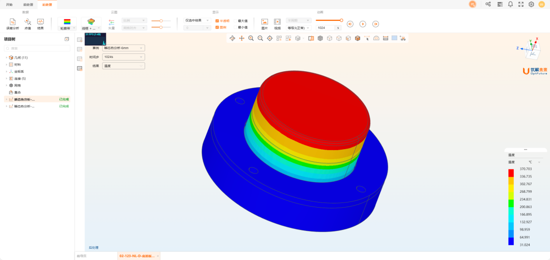
Task: Open the 误差分析 error analysis tool
Action: click(x=13, y=24)
